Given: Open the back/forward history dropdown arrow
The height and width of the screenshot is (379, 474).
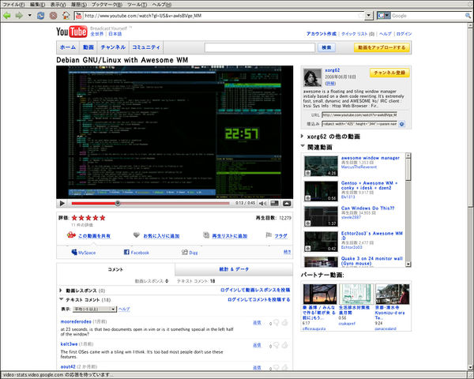Looking at the screenshot, I should coord(30,16).
